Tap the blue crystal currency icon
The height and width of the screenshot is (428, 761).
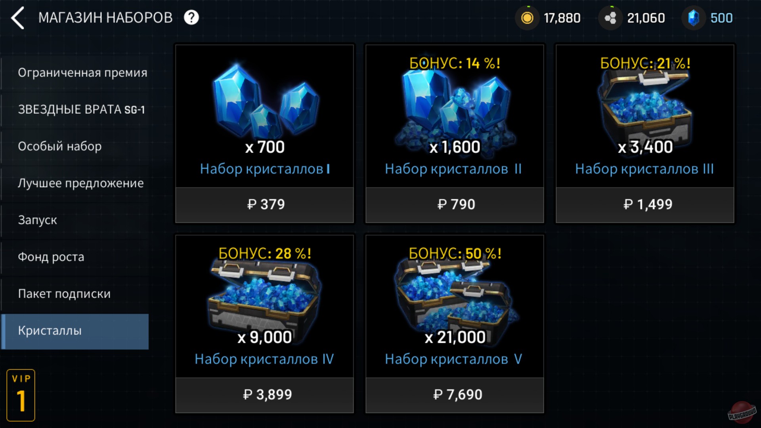[x=694, y=18]
